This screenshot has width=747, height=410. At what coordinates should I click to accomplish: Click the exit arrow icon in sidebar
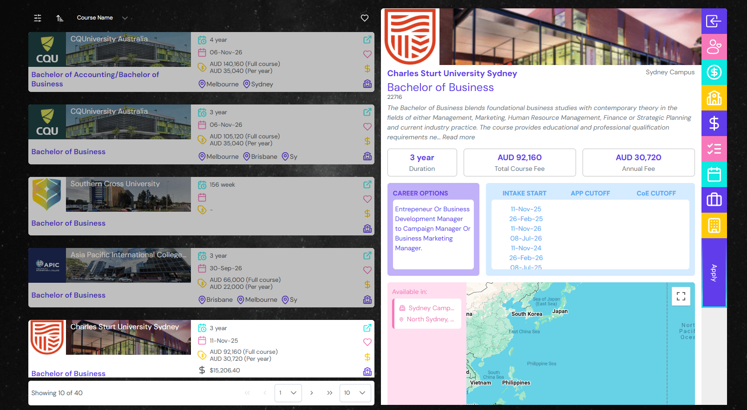click(714, 21)
